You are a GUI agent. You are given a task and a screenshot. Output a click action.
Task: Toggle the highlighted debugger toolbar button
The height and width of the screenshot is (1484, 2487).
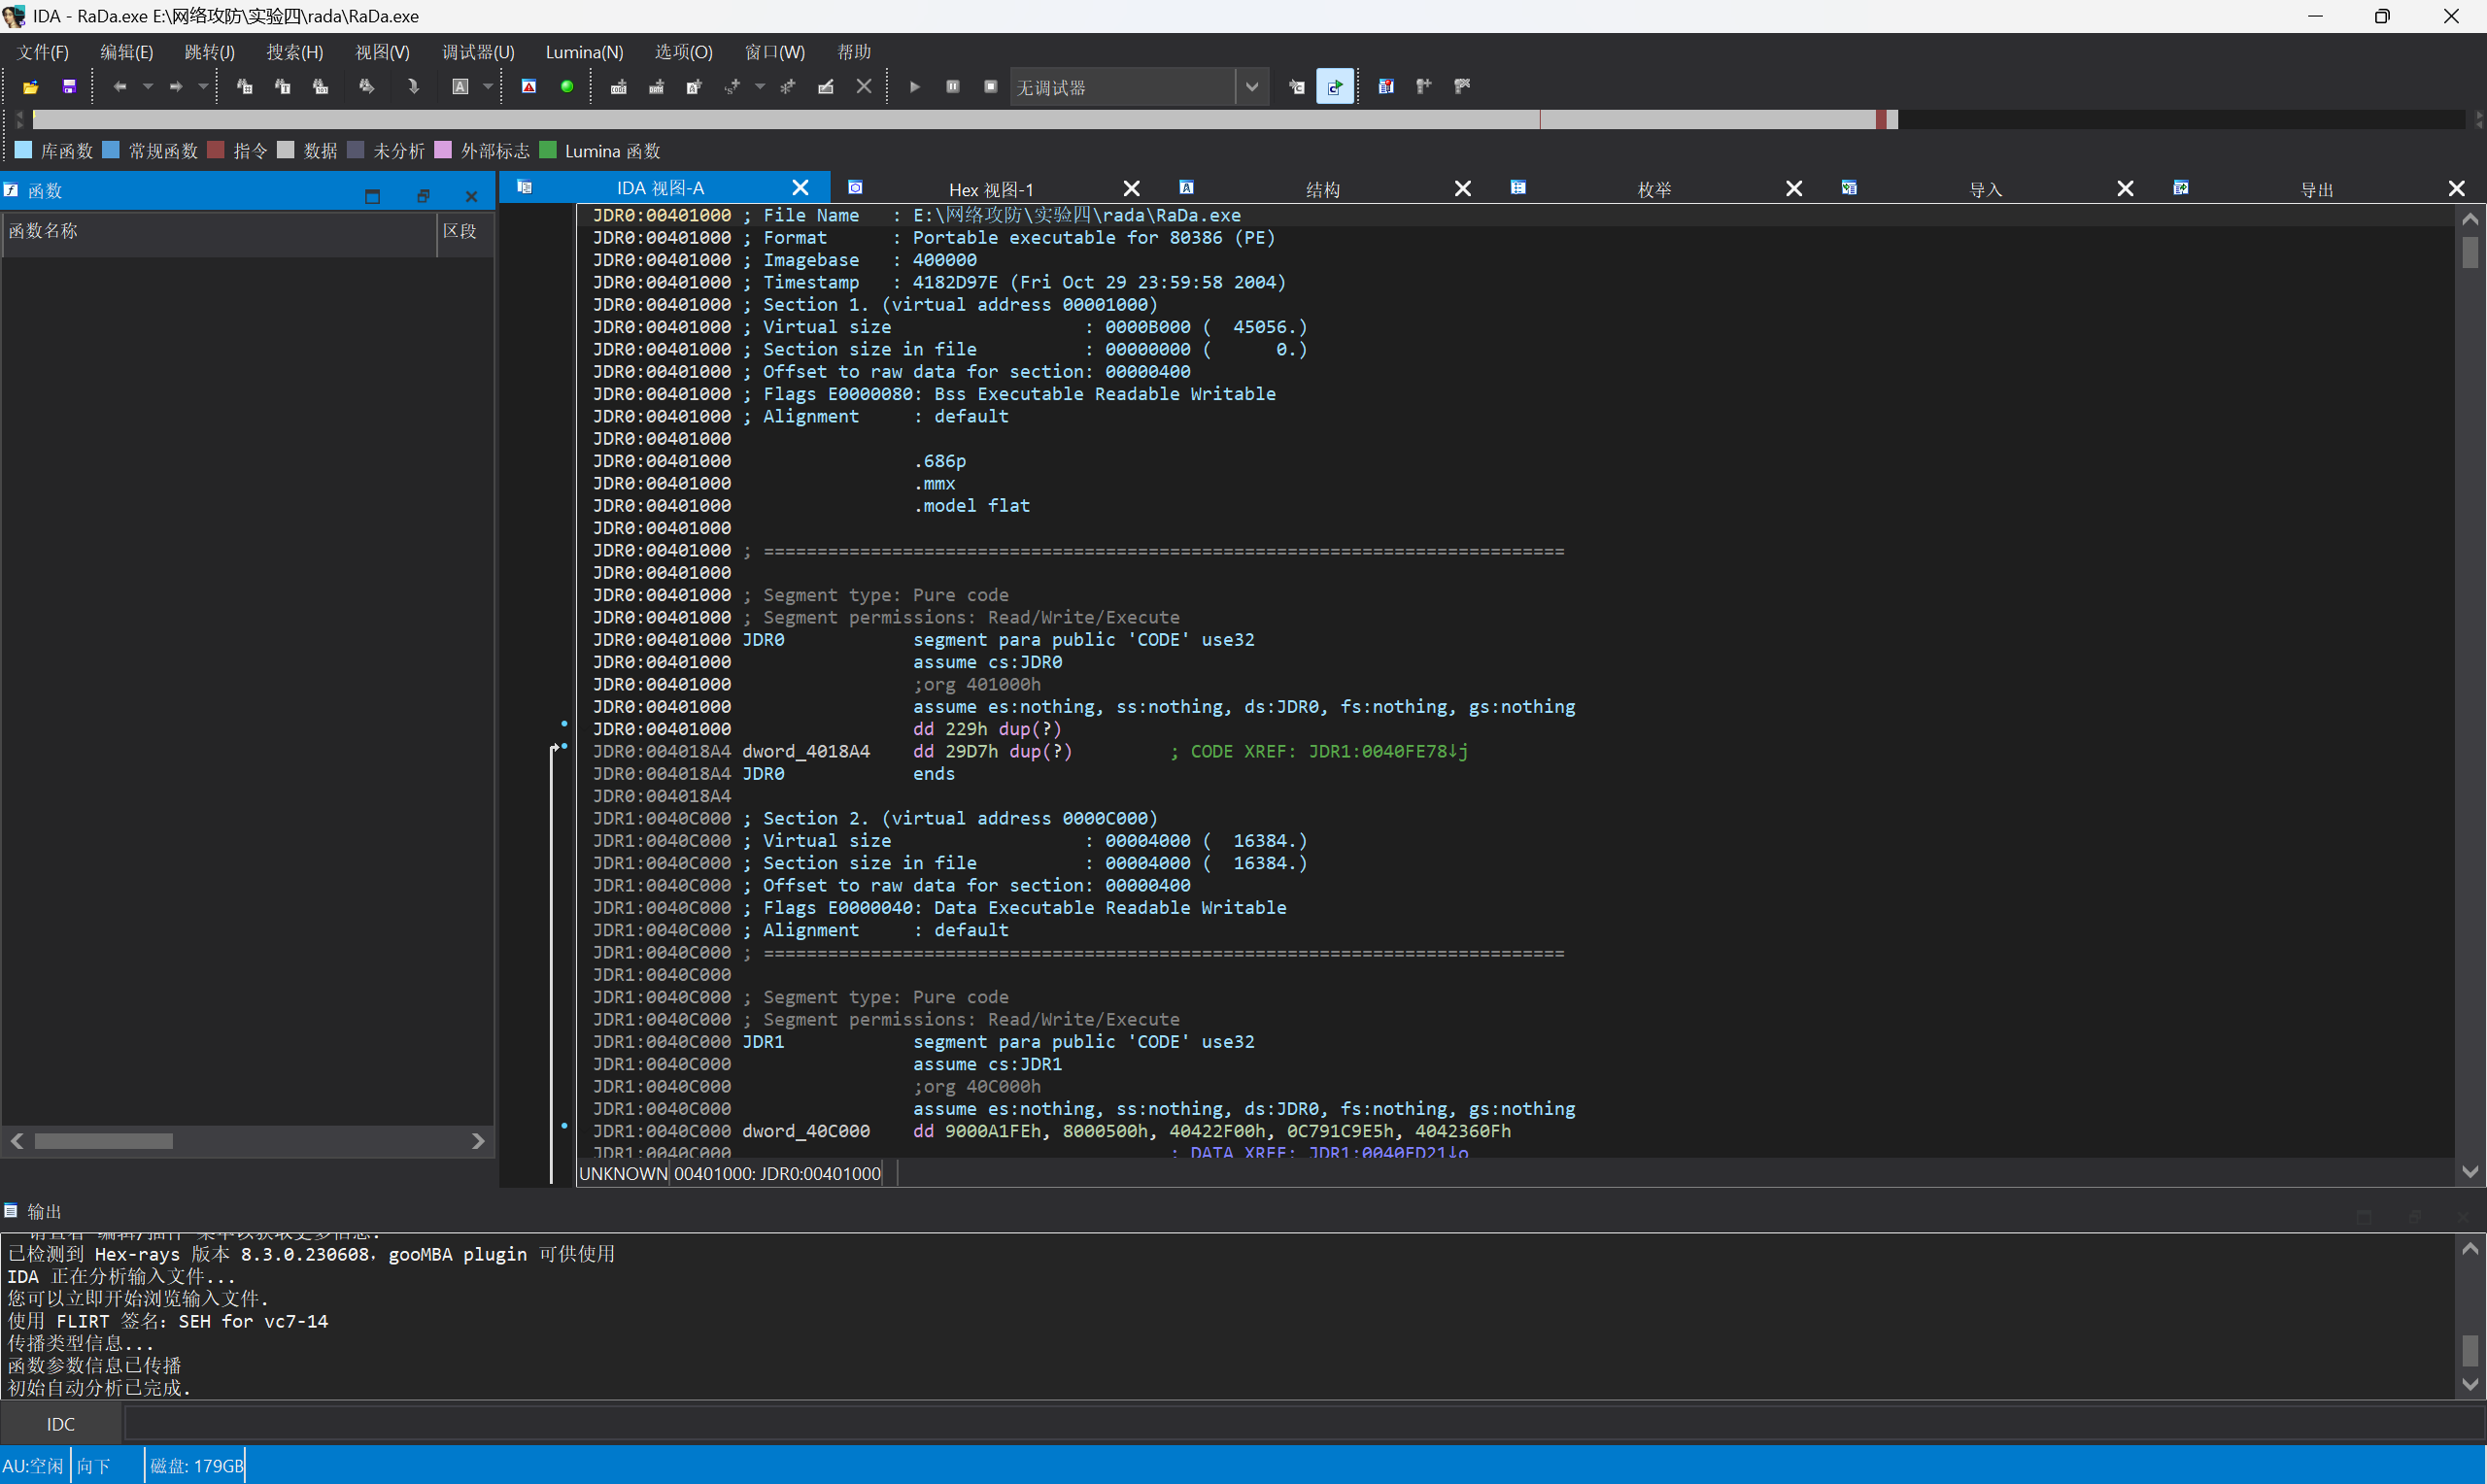tap(1334, 87)
